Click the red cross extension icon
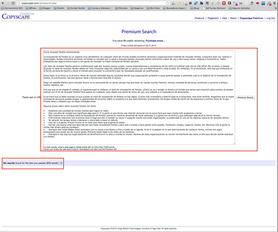 point(224,3)
